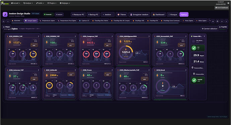
Task: Click the purple Aperçu button
Action: coord(184,15)
